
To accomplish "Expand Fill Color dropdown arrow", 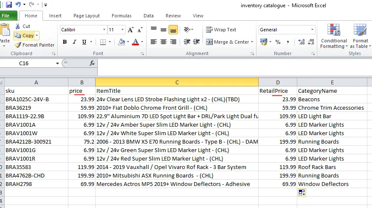I will coord(128,42).
